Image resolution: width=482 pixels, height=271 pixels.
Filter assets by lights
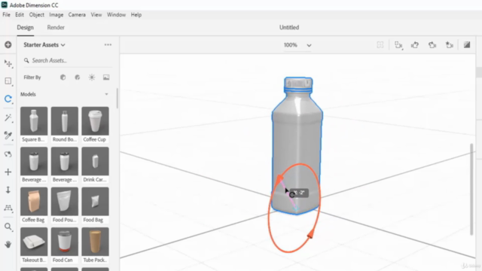(x=92, y=78)
